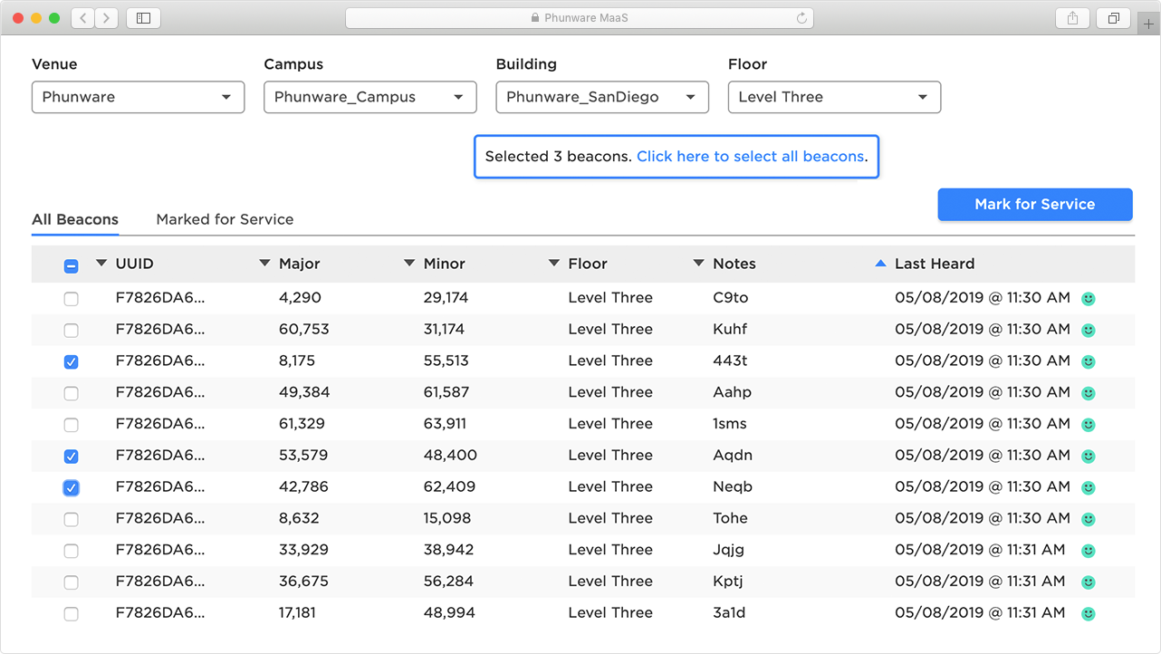The image size is (1161, 654).
Task: Toggle the select-all header checkbox
Action: pyautogui.click(x=72, y=265)
